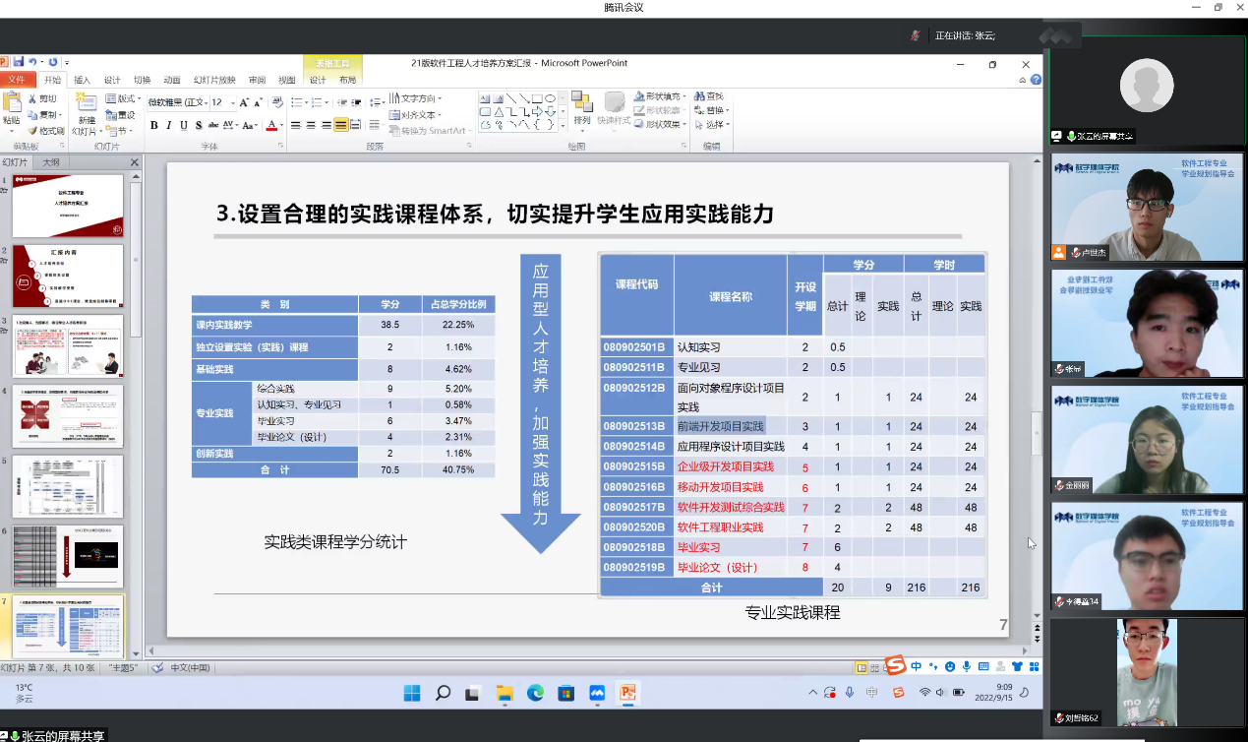
Task: Click the Format Painter (格式刷) button
Action: pos(46,130)
